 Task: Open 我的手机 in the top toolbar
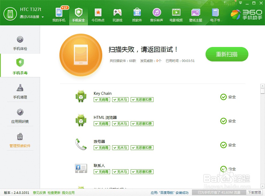click(x=59, y=15)
